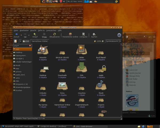Open Persönlicher Ordner from toolbar
The image size is (160, 128).
[x=70, y=35]
